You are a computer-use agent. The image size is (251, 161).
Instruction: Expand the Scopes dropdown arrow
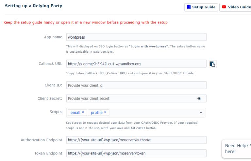(x=201, y=113)
